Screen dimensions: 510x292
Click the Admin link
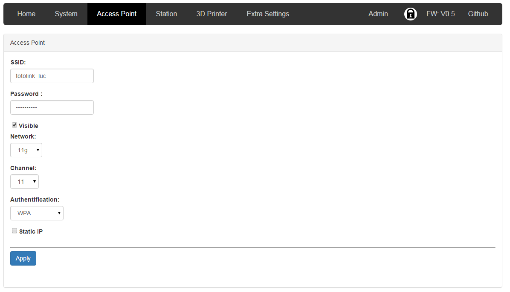pyautogui.click(x=378, y=14)
